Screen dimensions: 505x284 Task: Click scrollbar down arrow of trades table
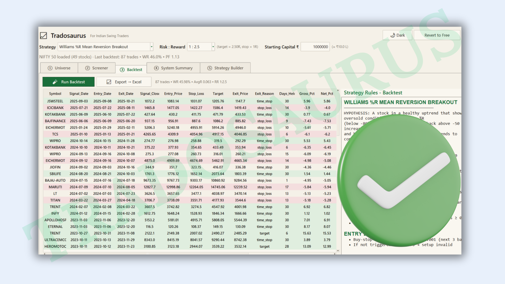338,251
